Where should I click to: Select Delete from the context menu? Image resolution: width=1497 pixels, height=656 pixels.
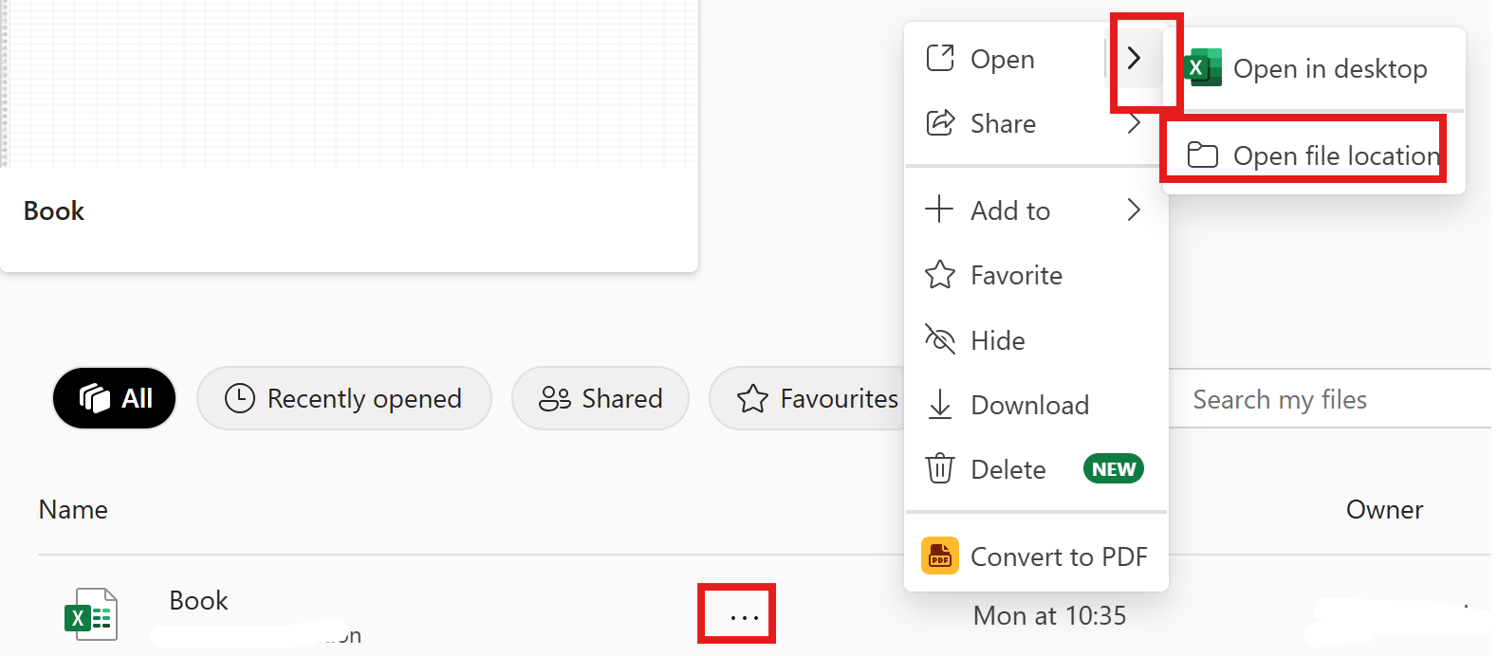tap(1007, 468)
